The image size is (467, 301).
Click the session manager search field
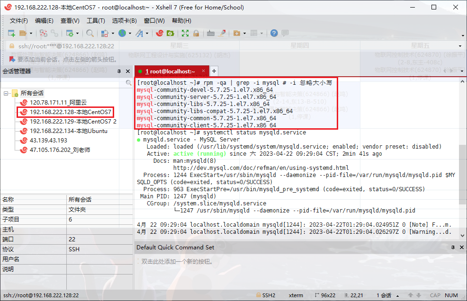[x=63, y=83]
